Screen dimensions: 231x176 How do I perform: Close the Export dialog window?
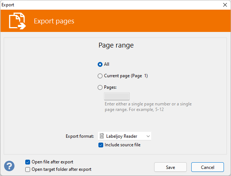pos(224,5)
